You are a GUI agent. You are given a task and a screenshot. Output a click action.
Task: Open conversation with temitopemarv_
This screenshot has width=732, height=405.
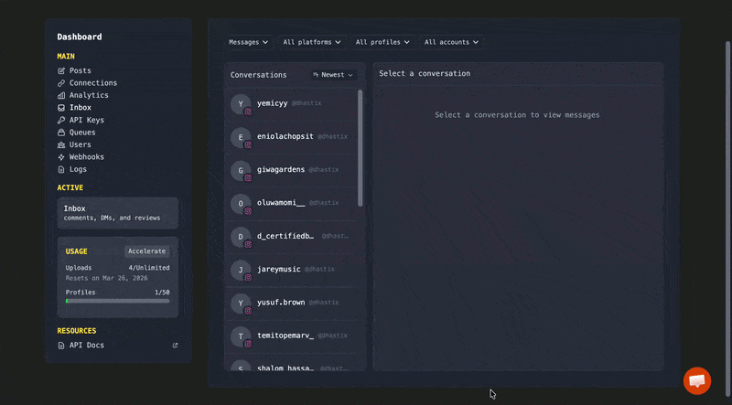[290, 336]
